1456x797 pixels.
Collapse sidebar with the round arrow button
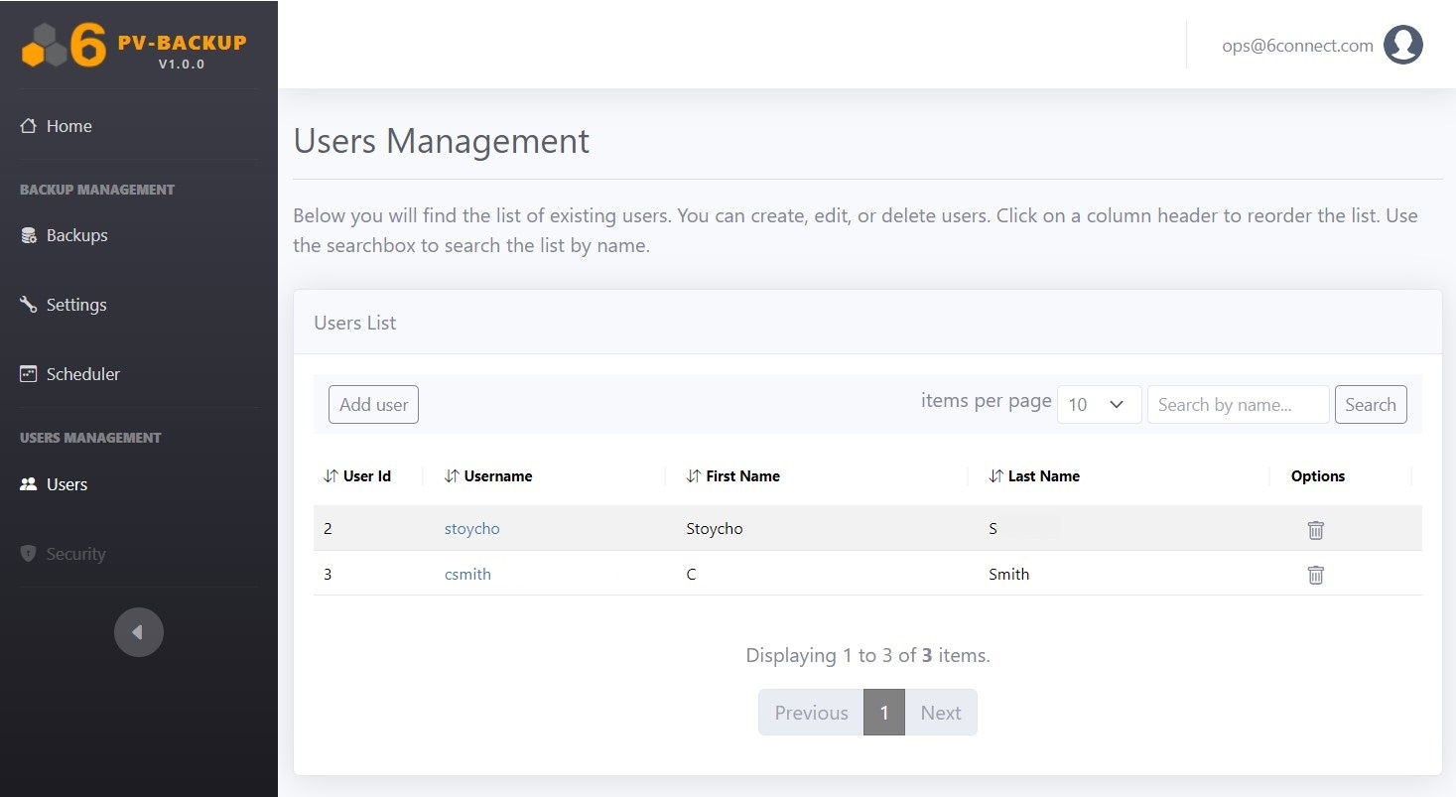tap(138, 632)
